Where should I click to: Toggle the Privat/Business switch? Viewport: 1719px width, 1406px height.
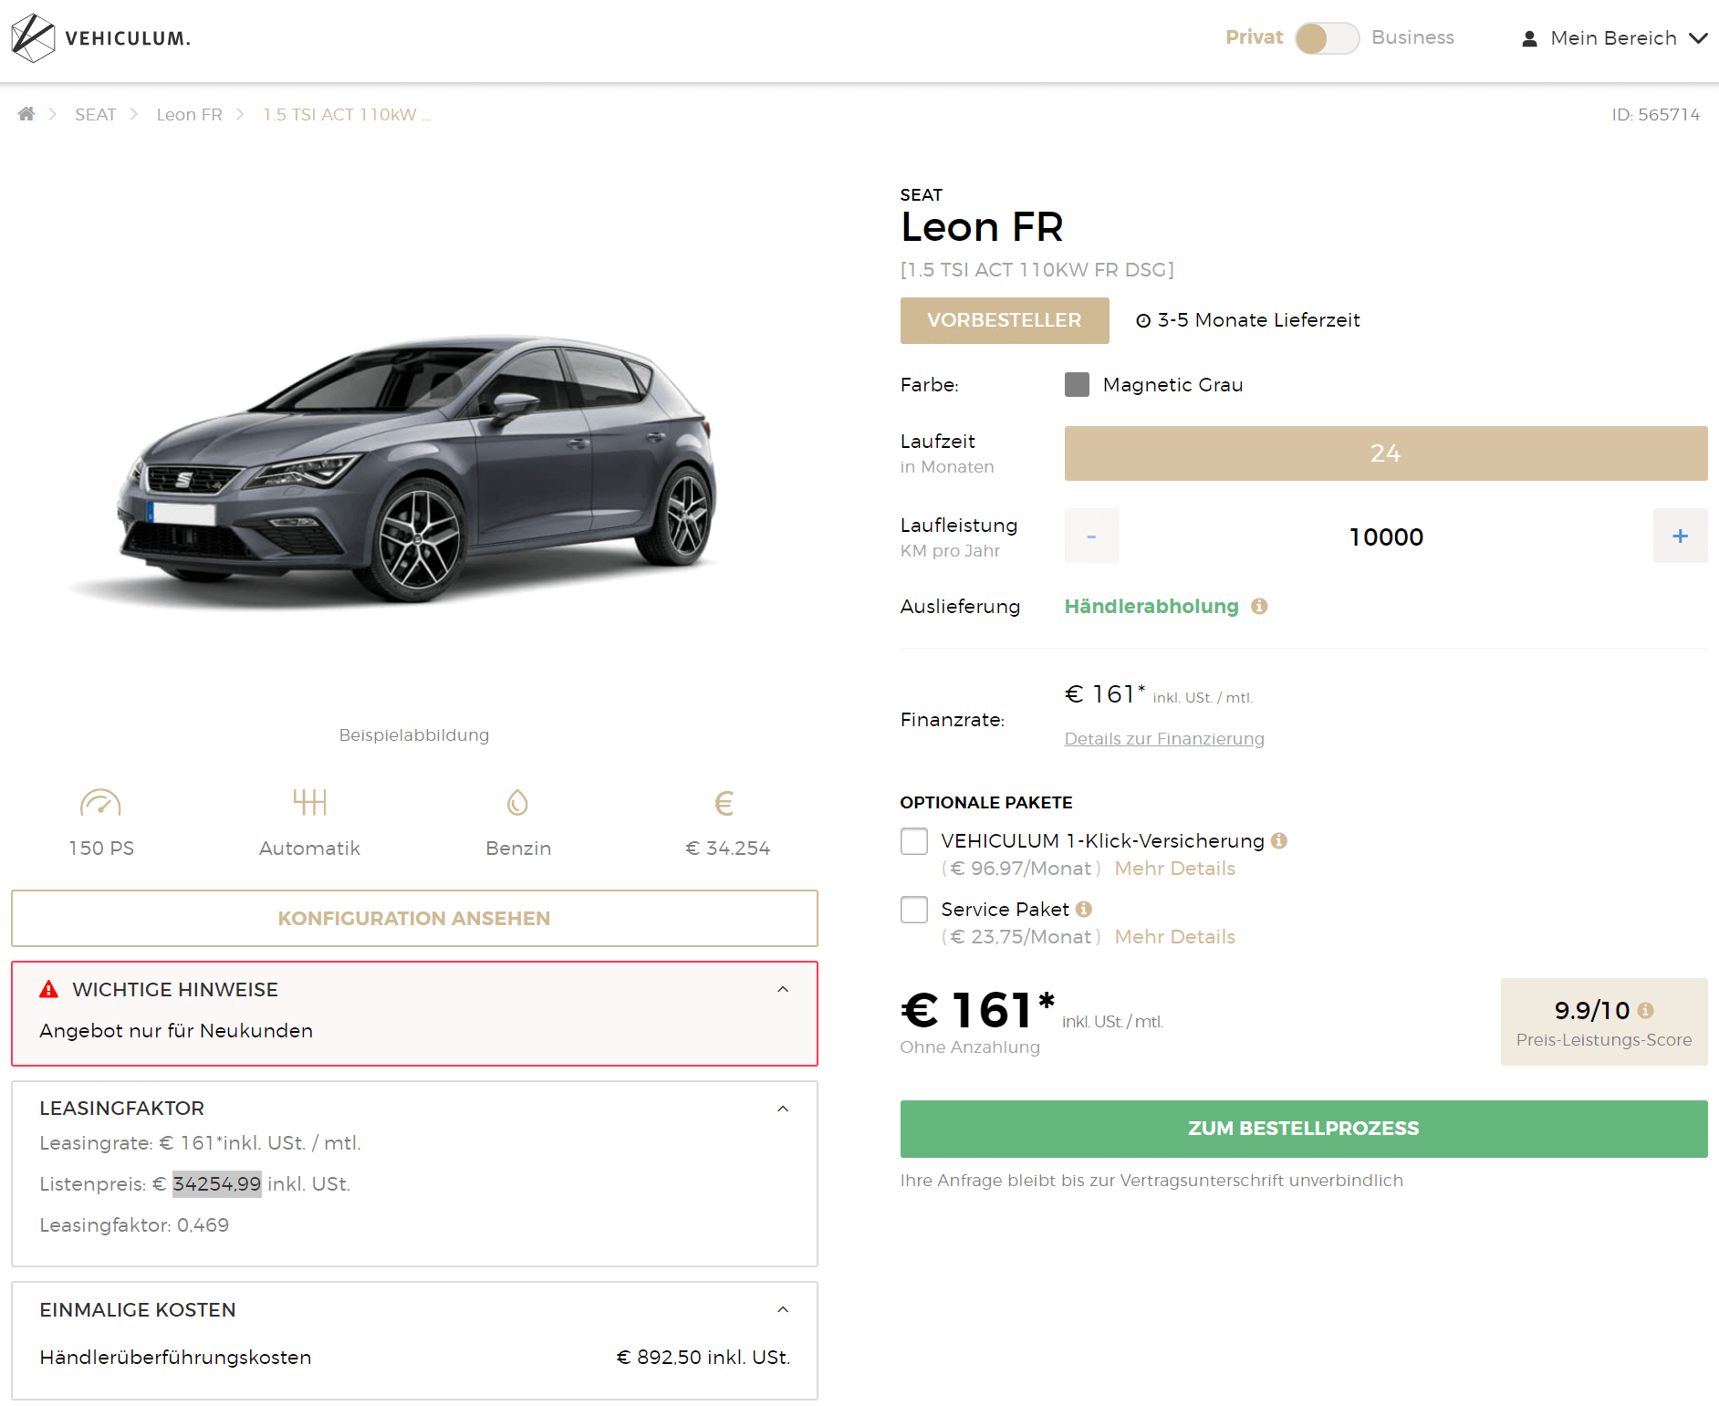click(1327, 38)
